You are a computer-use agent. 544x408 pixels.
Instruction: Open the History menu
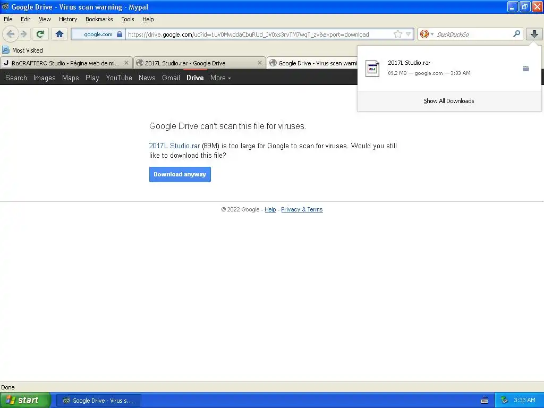pos(67,19)
